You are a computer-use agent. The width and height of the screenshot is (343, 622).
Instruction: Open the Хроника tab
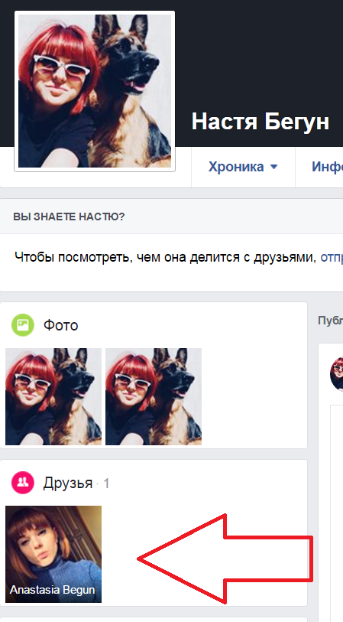(x=236, y=167)
